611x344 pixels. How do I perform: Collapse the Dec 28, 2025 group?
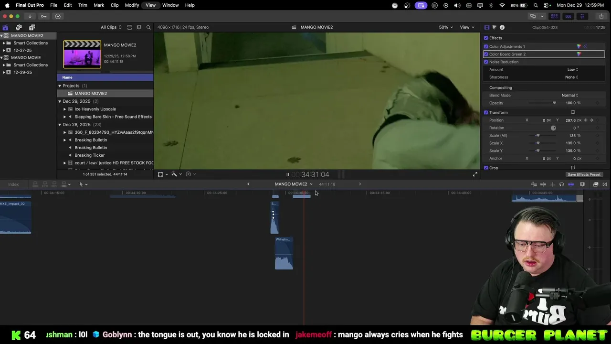[x=60, y=124]
